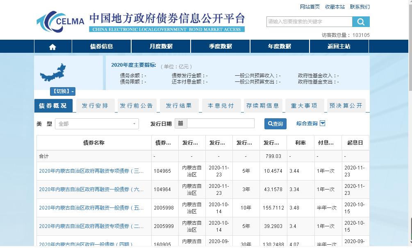Open the 类型 dropdown showing 全部
The image size is (412, 248).
coord(97,124)
